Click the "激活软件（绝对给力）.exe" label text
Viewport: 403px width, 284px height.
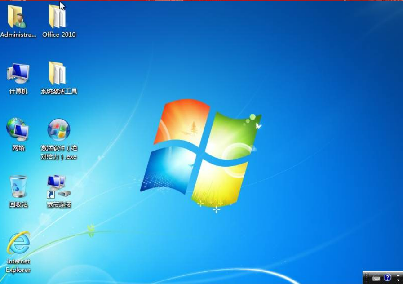point(59,152)
